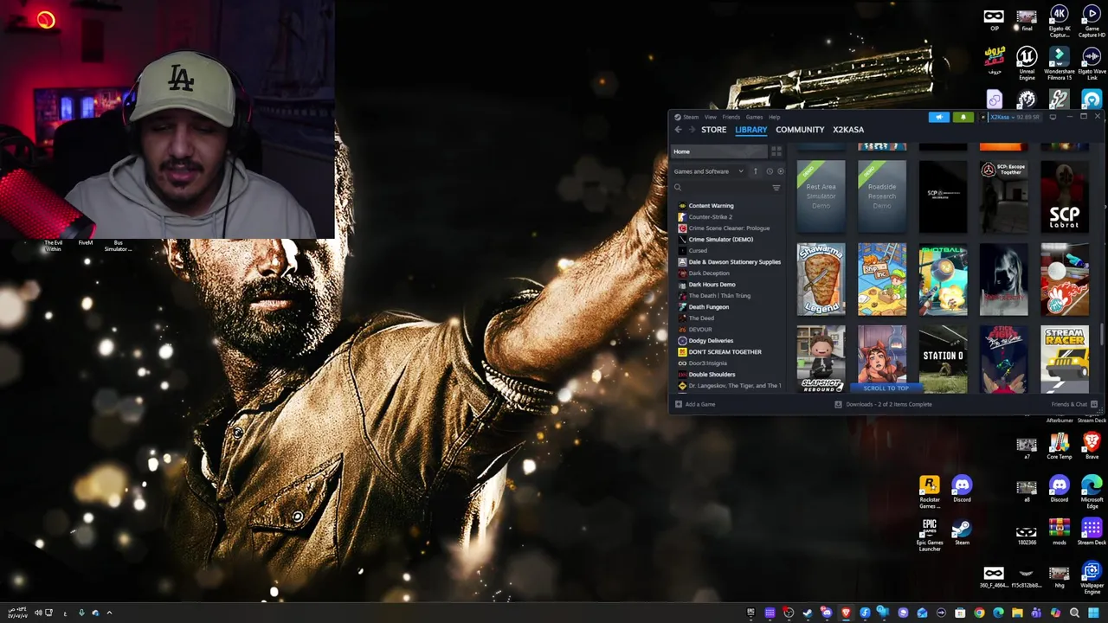1108x623 pixels.
Task: Open the Steam menu
Action: [690, 117]
